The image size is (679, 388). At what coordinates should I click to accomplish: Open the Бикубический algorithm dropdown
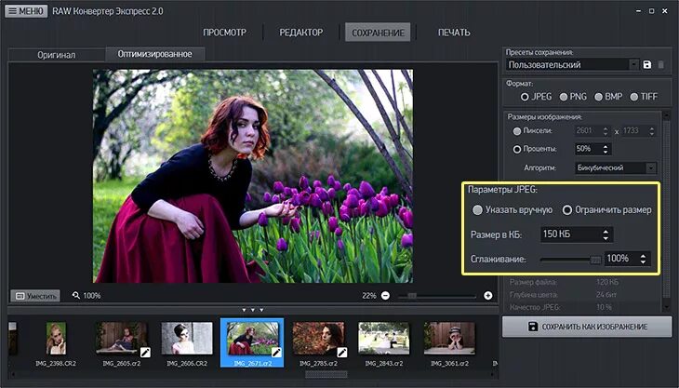click(x=616, y=167)
